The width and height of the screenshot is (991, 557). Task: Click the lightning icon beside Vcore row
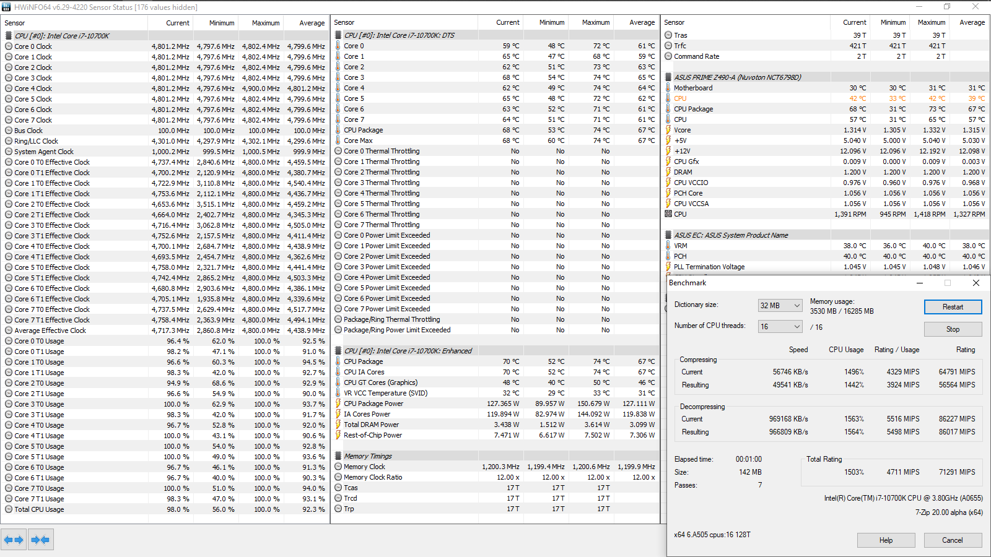pos(668,130)
